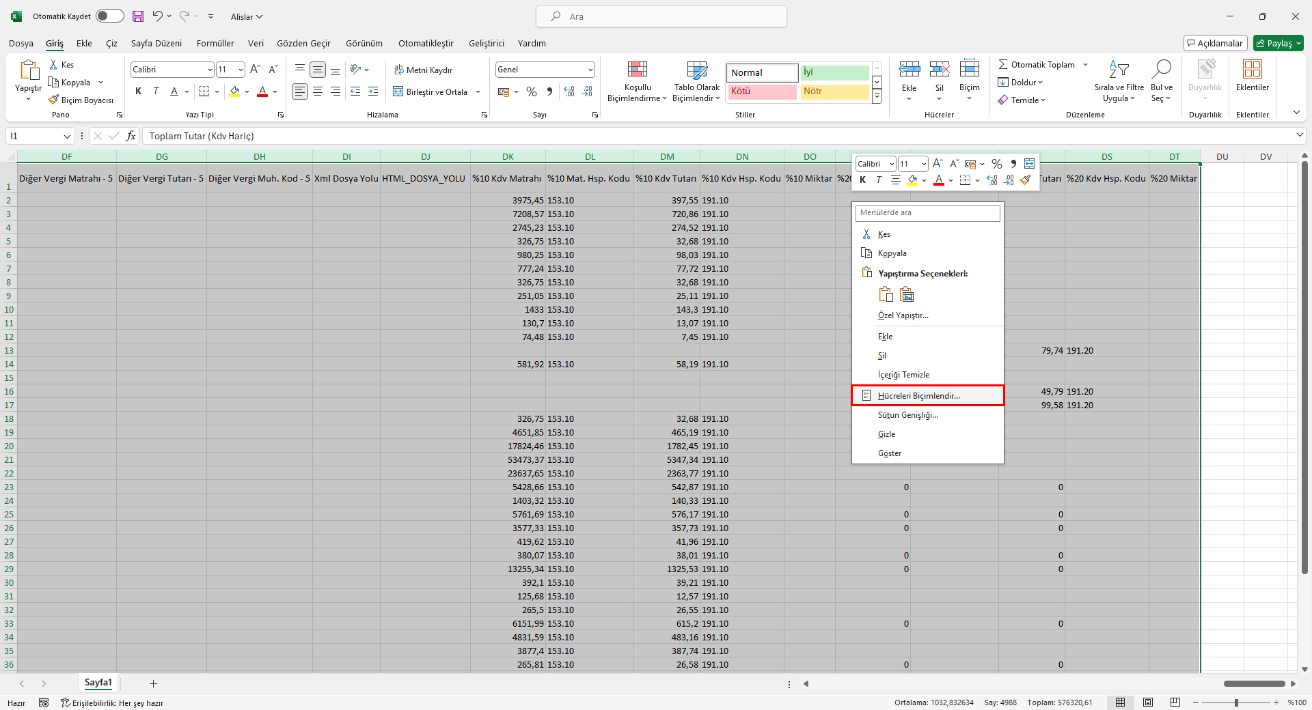Click the Undo arrow icon
Viewport: 1312px width, 710px height.
(x=158, y=16)
